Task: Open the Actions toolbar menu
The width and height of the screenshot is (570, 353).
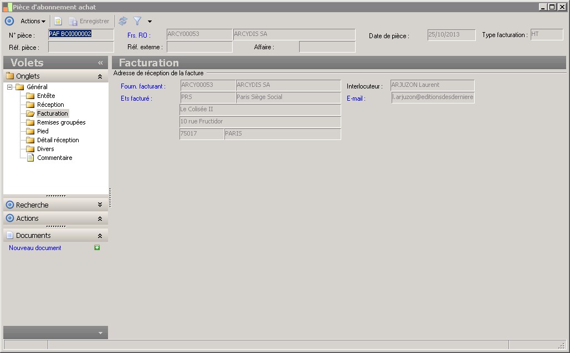Action: tap(33, 21)
